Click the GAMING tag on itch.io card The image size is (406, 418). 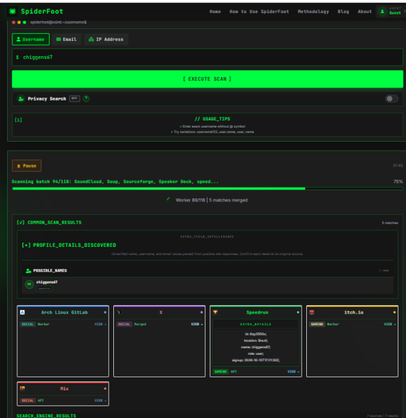[317, 324]
